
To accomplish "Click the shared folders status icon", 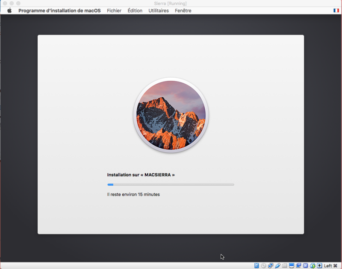I will (285, 266).
